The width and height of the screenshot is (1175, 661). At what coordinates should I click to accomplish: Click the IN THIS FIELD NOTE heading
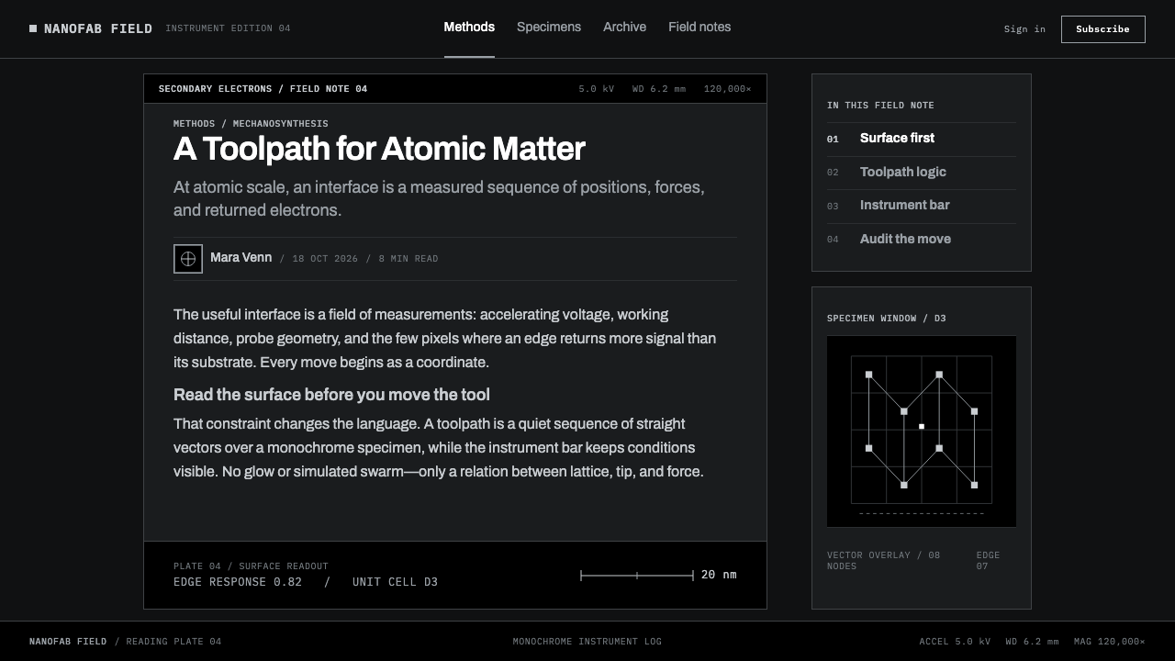(880, 106)
